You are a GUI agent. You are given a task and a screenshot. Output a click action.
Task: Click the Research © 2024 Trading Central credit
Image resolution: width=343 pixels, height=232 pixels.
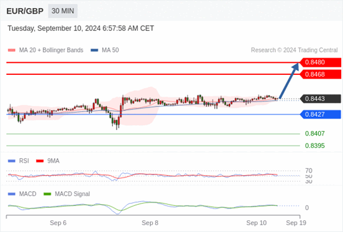point(294,50)
